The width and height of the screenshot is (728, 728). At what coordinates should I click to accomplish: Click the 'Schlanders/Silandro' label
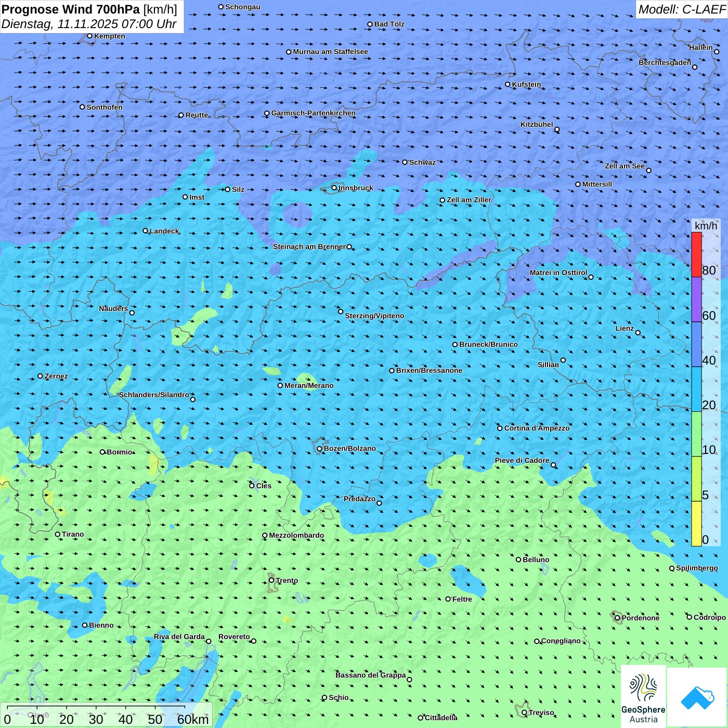(154, 395)
